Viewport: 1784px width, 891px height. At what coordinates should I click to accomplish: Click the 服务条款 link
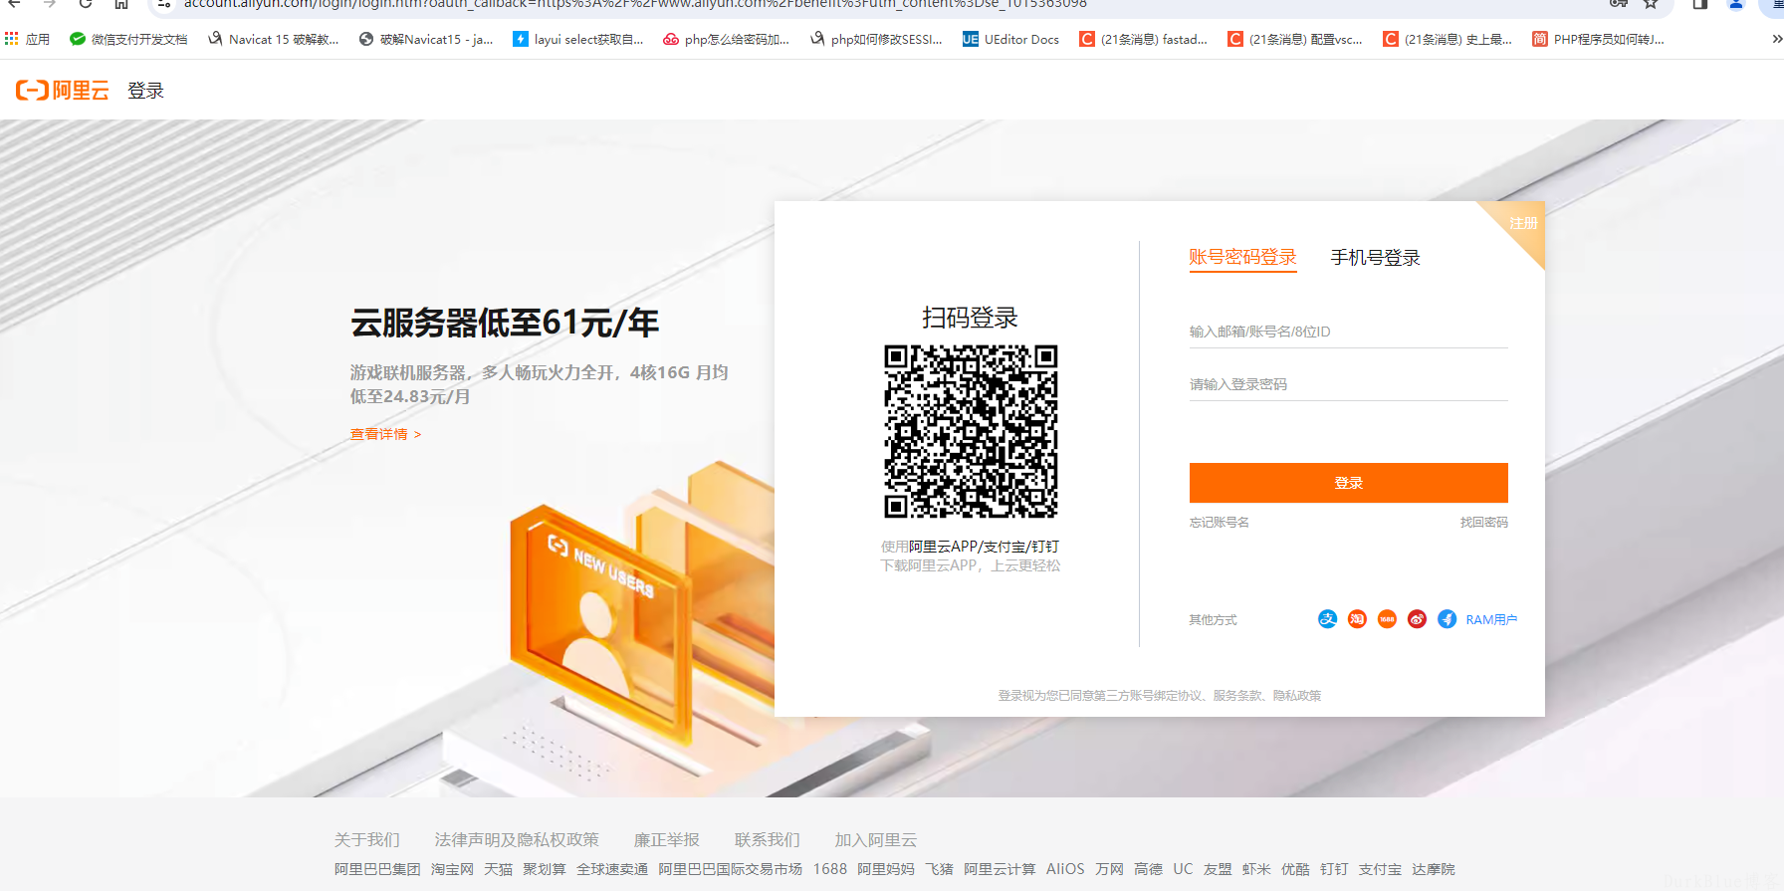pyautogui.click(x=1237, y=696)
